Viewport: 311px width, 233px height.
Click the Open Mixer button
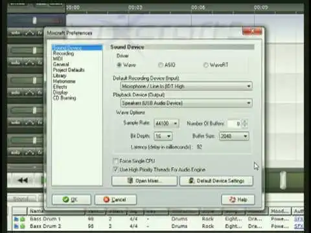click(x=144, y=181)
